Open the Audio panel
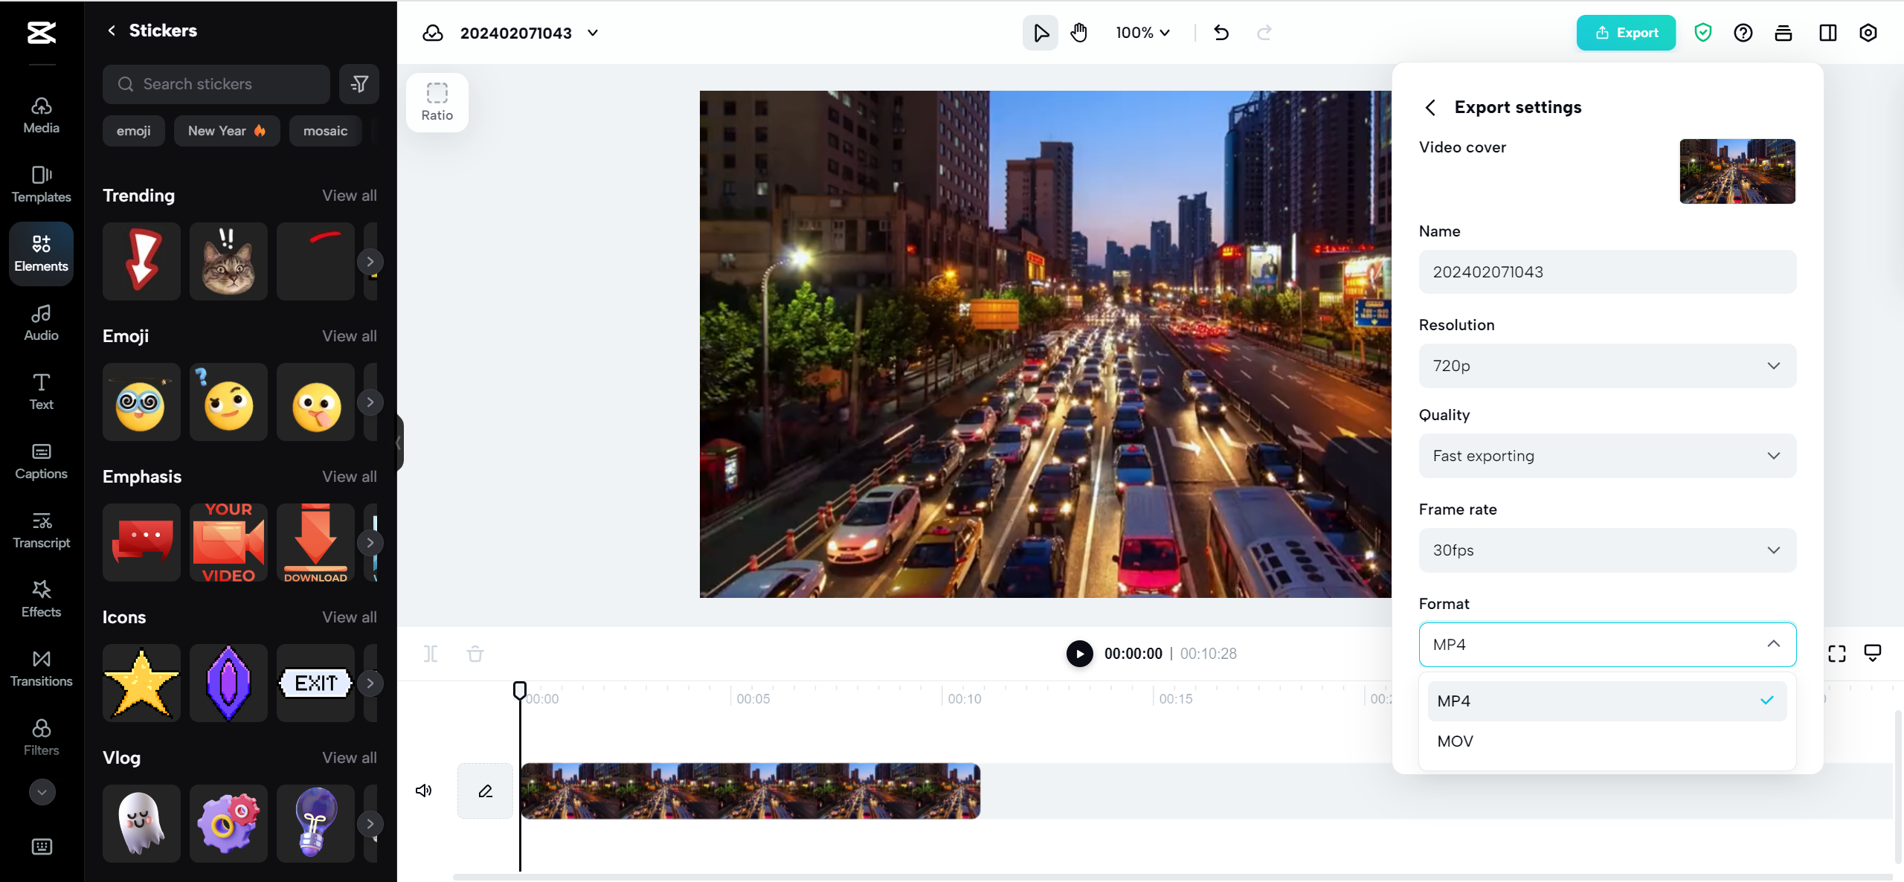 point(41,321)
